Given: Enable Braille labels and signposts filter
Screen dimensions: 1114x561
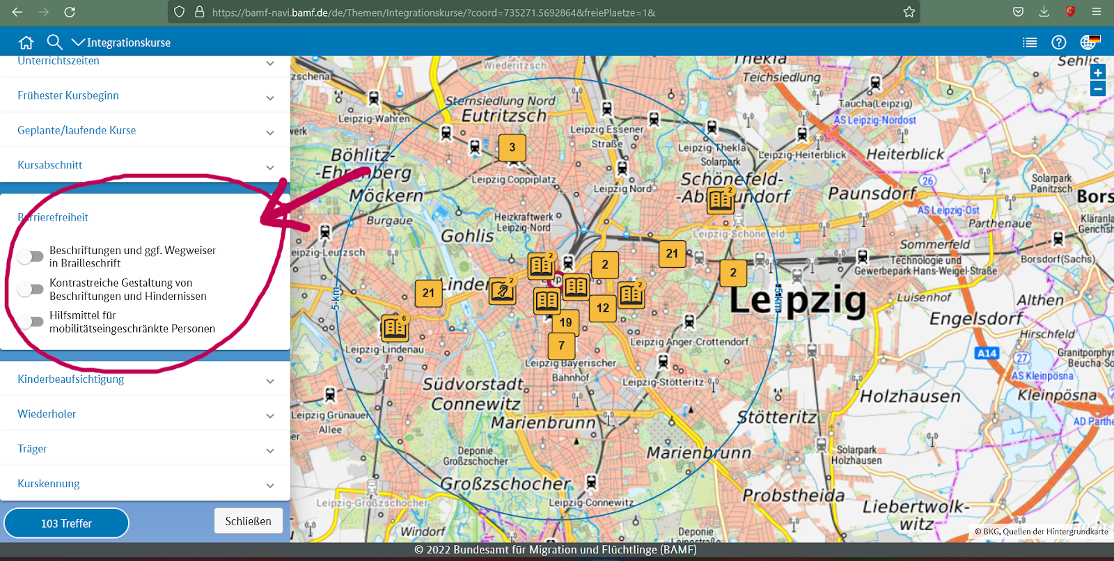Looking at the screenshot, I should (x=31, y=257).
